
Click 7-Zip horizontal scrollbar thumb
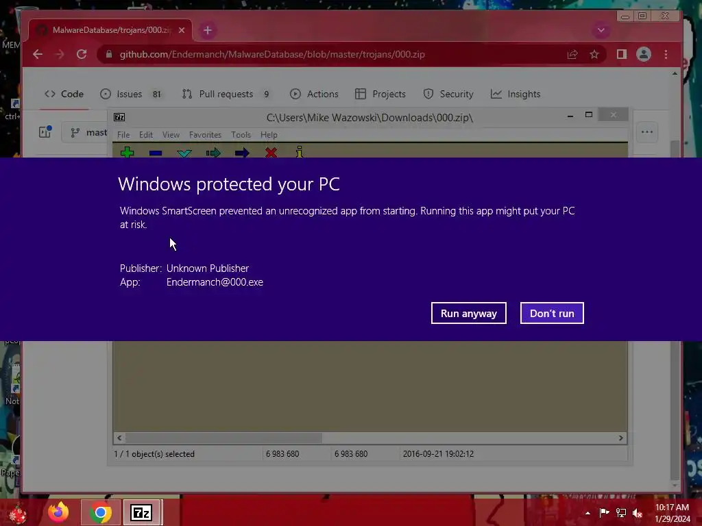point(223,438)
